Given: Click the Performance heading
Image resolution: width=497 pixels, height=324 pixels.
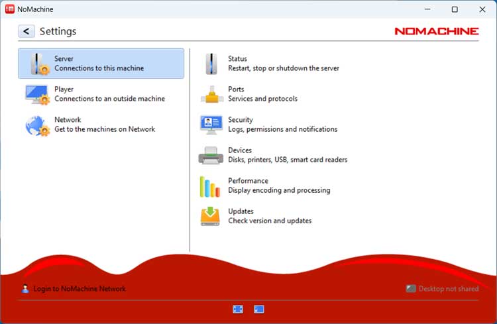Looking at the screenshot, I should point(248,181).
